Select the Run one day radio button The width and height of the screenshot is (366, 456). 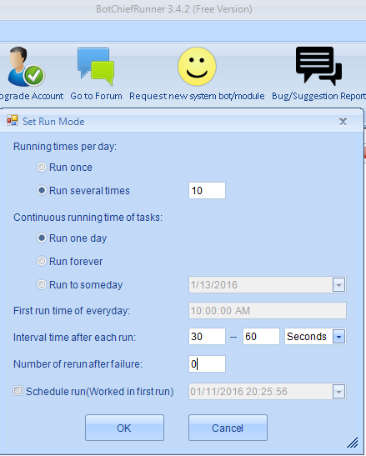tap(42, 238)
